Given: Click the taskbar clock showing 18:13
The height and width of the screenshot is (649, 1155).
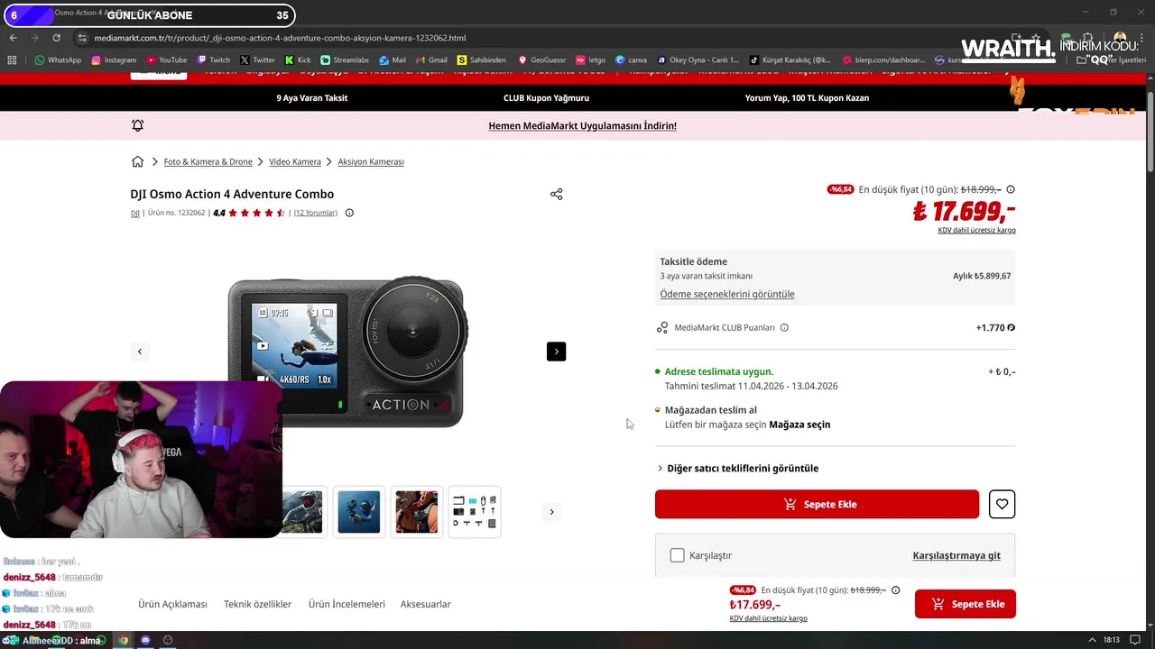Looking at the screenshot, I should [x=1112, y=640].
